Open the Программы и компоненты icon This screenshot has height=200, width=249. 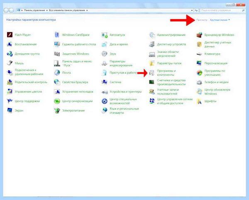(x=152, y=72)
